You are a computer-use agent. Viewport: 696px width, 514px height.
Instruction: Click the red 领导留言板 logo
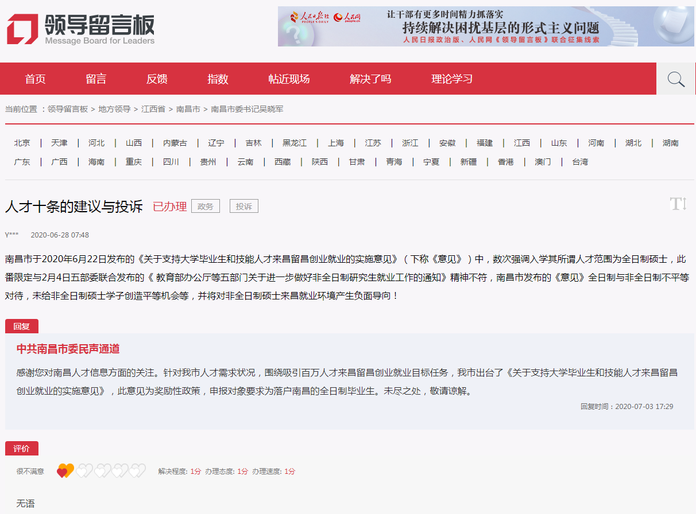[x=80, y=29]
